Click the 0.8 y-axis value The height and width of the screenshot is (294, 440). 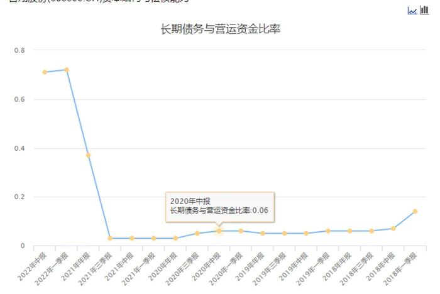19,50
